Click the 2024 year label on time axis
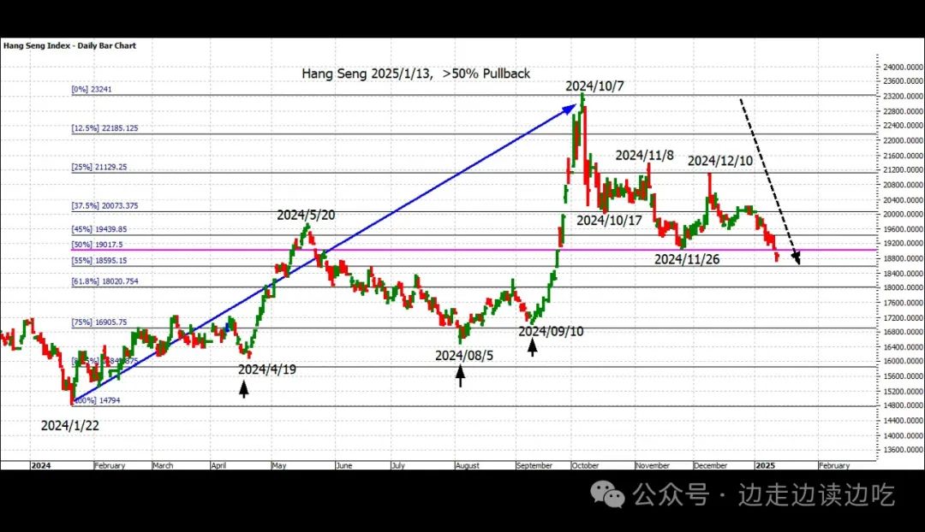Viewport: 925px width, 532px height. pyautogui.click(x=41, y=465)
